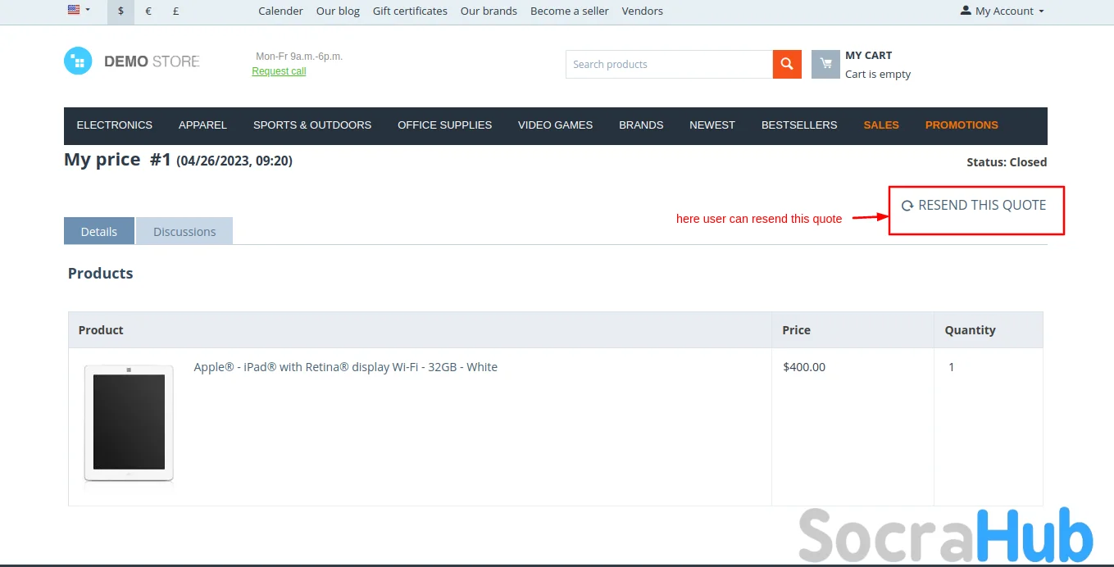Screen dimensions: 1114x567
Task: Open the Newest menu item
Action: tap(712, 125)
